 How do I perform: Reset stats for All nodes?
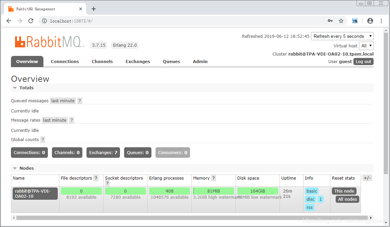pyautogui.click(x=347, y=199)
